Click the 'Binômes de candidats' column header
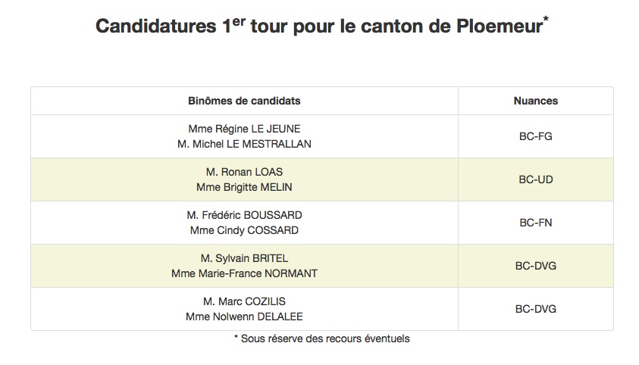The width and height of the screenshot is (639, 365). [244, 101]
